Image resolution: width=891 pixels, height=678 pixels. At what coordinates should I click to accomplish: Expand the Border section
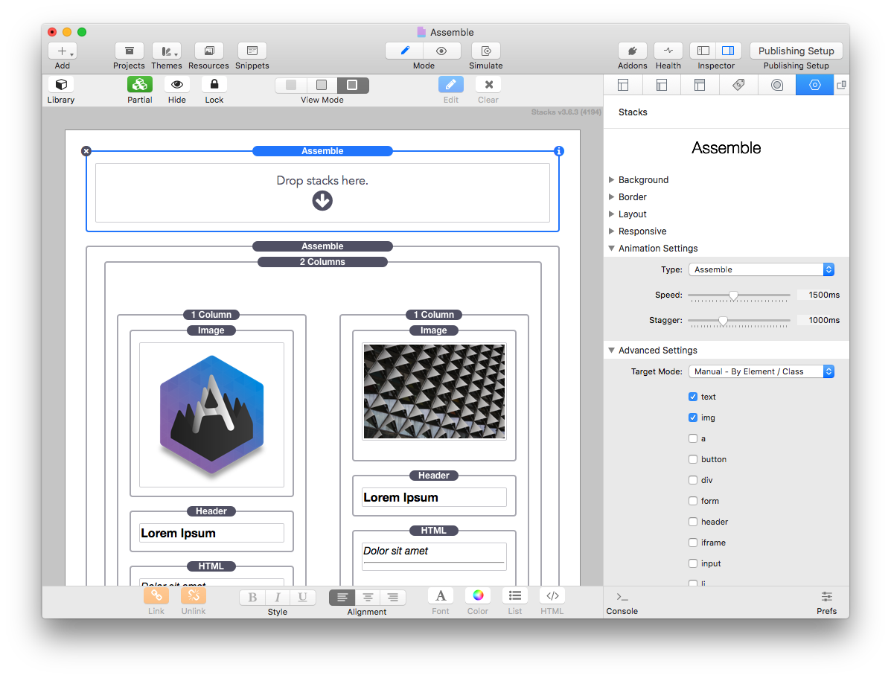point(611,196)
